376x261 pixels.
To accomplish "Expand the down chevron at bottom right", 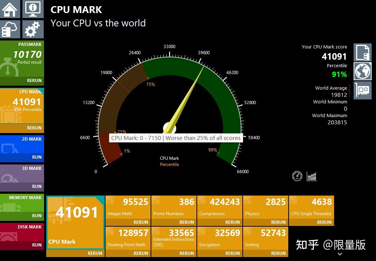I will tap(340, 254).
